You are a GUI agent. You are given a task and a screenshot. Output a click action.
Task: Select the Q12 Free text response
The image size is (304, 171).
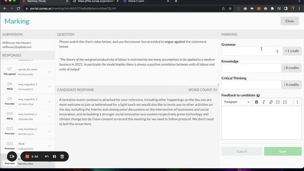tap(28, 146)
